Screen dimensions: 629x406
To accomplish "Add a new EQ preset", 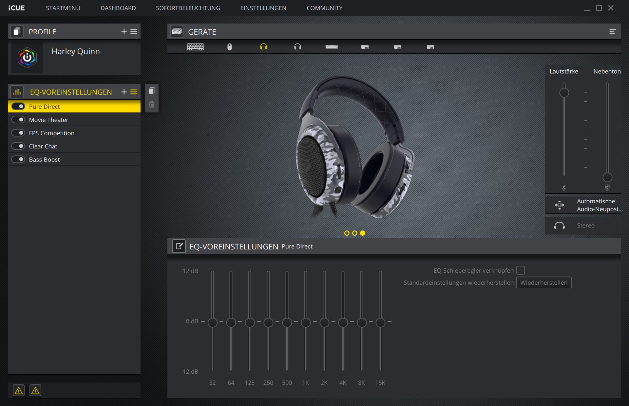I will click(x=124, y=92).
